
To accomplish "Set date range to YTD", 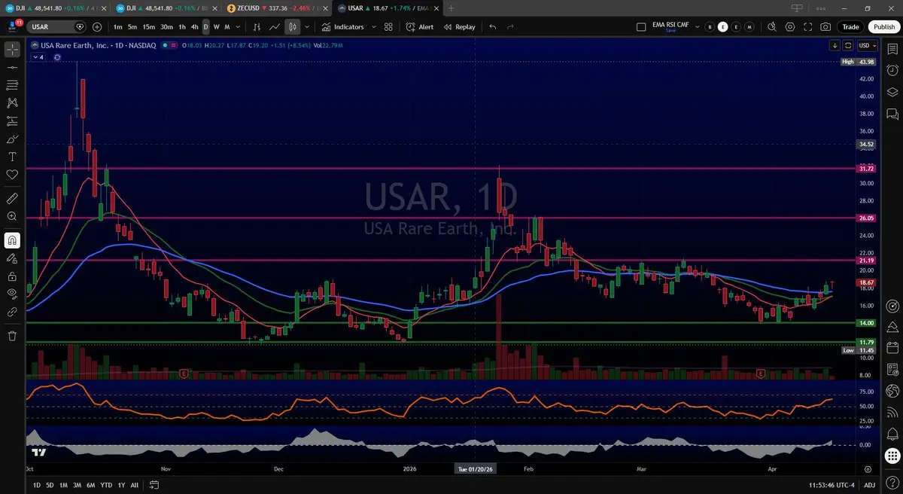I will (x=106, y=485).
